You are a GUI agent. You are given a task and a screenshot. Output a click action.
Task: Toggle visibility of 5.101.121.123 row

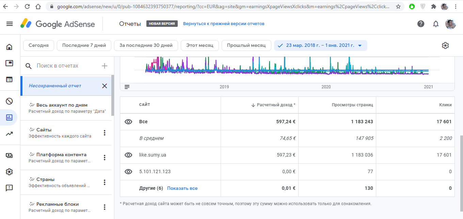pyautogui.click(x=128, y=171)
